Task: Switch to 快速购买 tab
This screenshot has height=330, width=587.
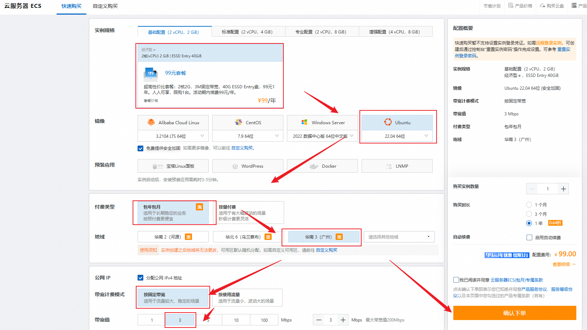Action: 71,6
